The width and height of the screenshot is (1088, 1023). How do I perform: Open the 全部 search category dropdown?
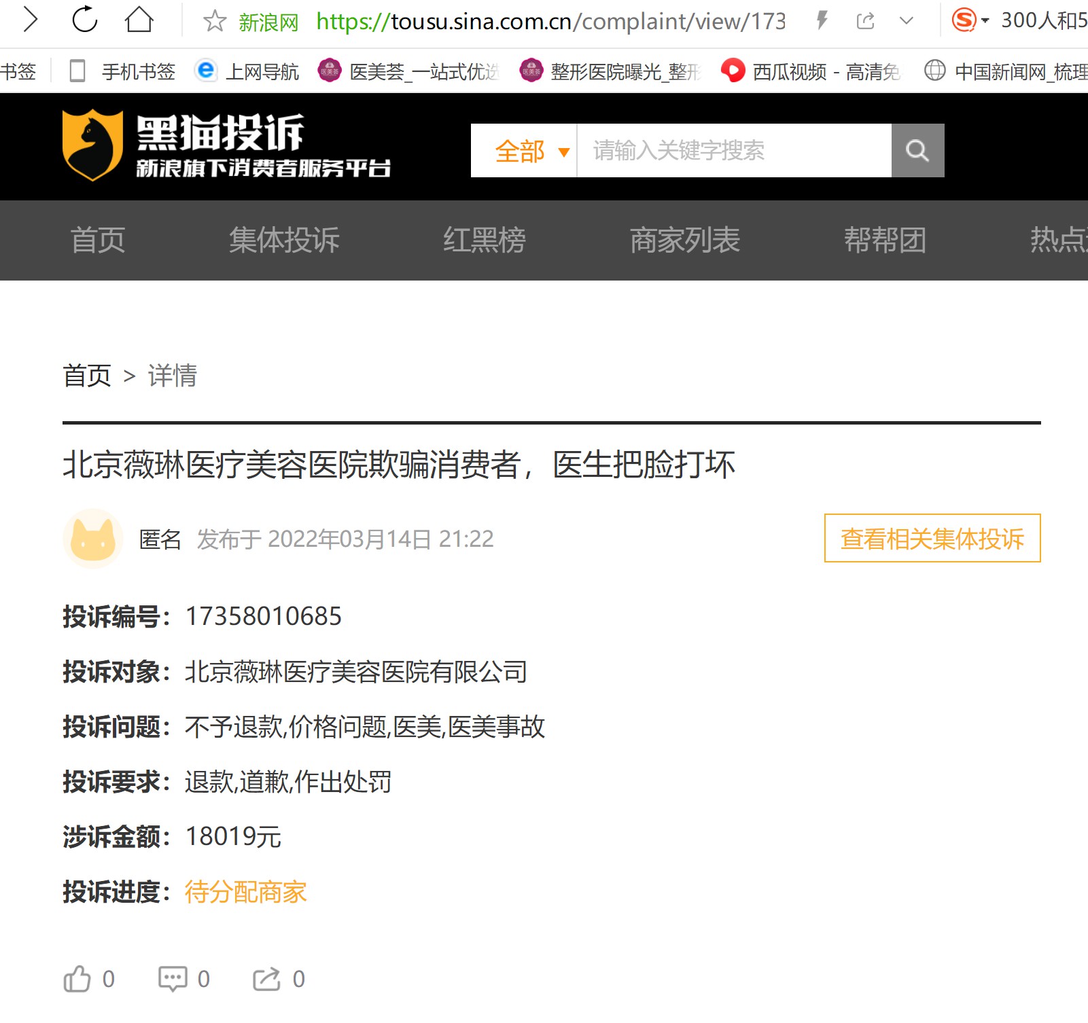click(524, 151)
